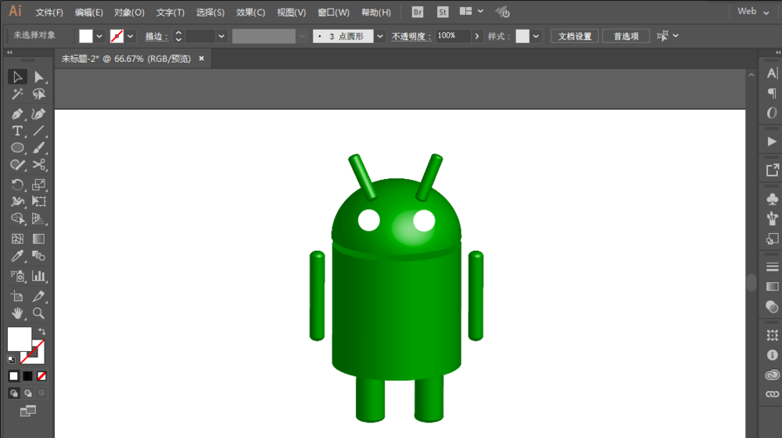This screenshot has width=782, height=438.
Task: Select the Blend tool
Action: point(39,256)
